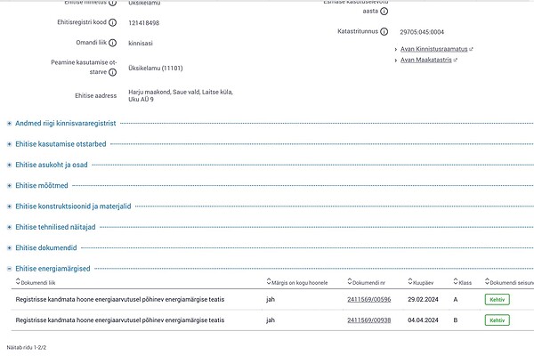Expand Ehitise konstruktsioonid ja materjalid section
The width and height of the screenshot is (534, 356).
[x=73, y=206]
